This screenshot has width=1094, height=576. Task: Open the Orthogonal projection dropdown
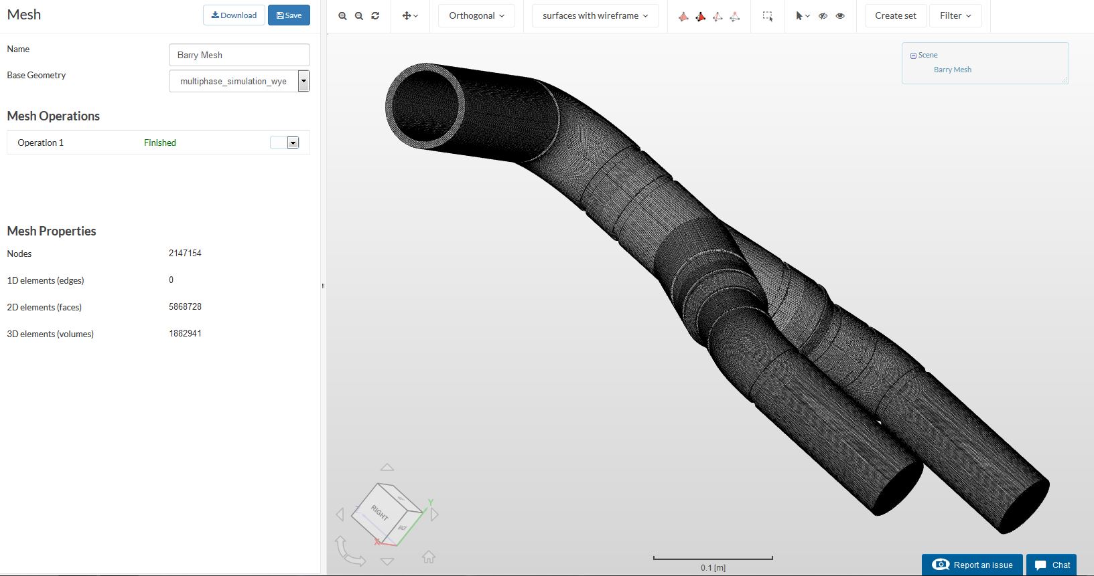476,16
